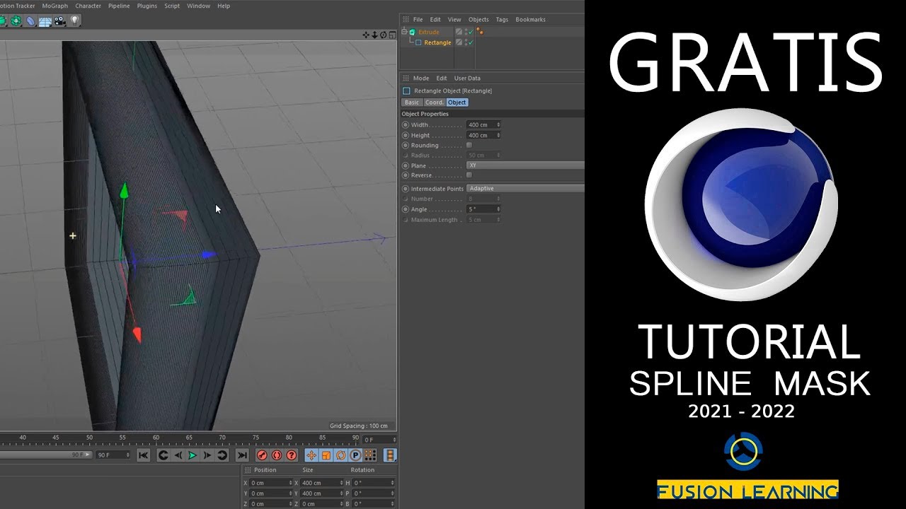The width and height of the screenshot is (906, 509).
Task: Click the Phong tag icon on Extrude row
Action: (x=480, y=31)
